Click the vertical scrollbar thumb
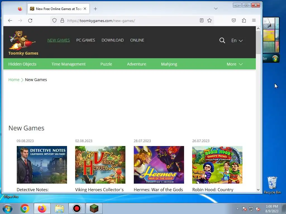Image resolution: width=286 pixels, height=214 pixels. click(x=258, y=42)
